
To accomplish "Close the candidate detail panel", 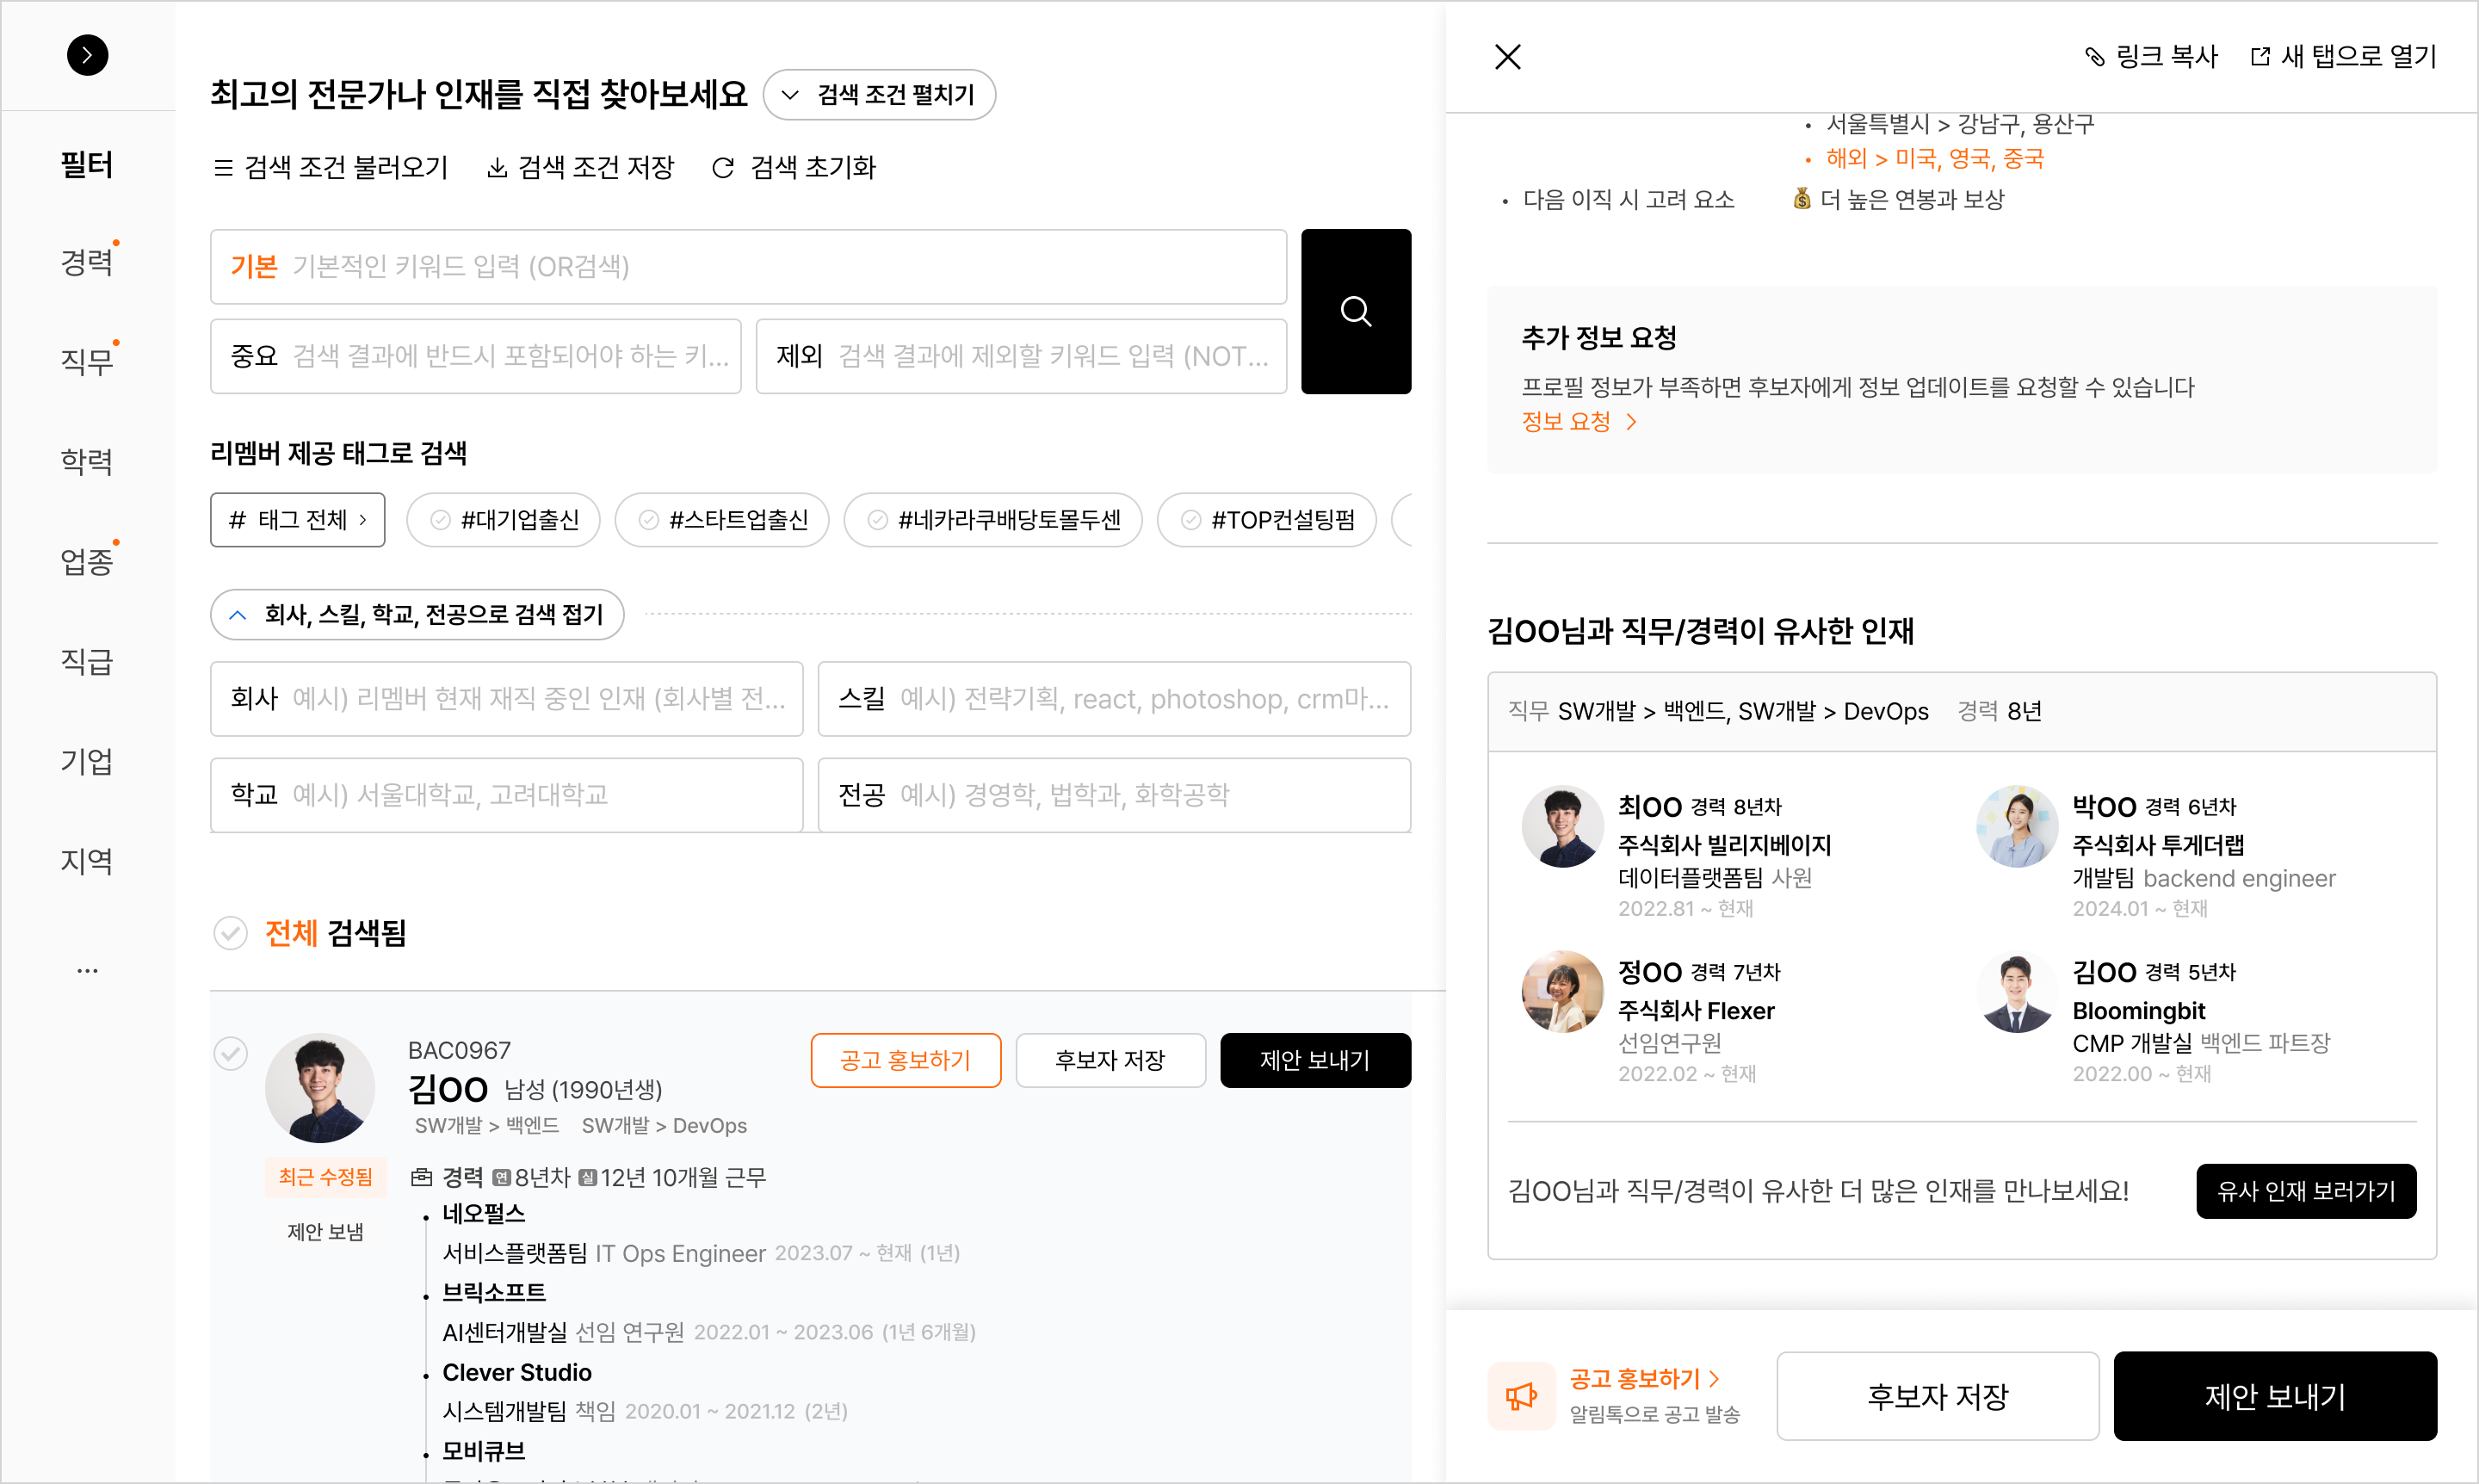I will coord(1507,57).
